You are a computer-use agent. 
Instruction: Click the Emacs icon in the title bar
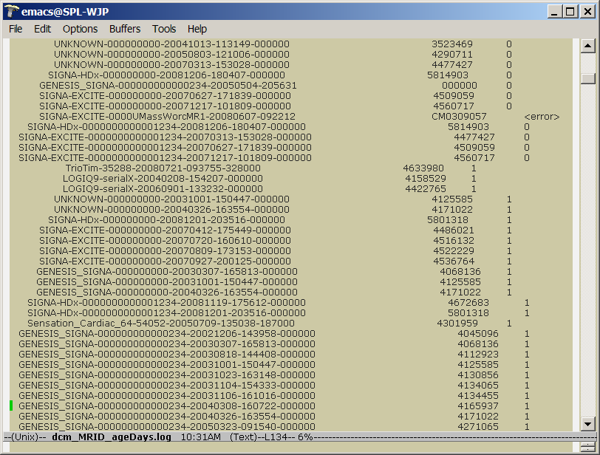click(10, 11)
